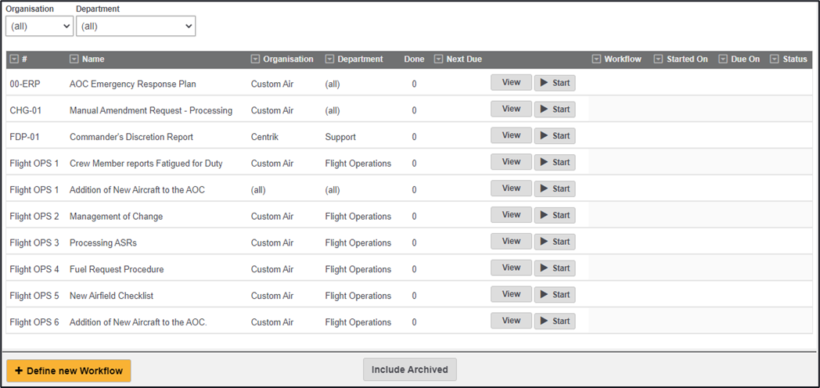Click the Include Archived button
Viewport: 820px width, 388px height.
(x=410, y=370)
